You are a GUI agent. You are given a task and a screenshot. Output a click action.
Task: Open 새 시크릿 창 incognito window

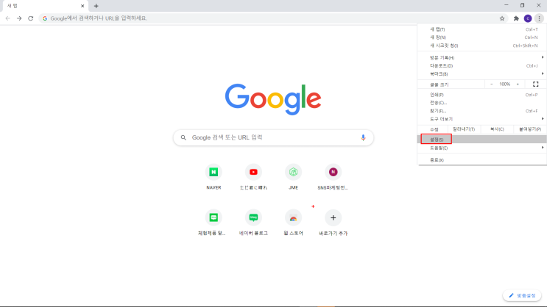[x=482, y=46]
